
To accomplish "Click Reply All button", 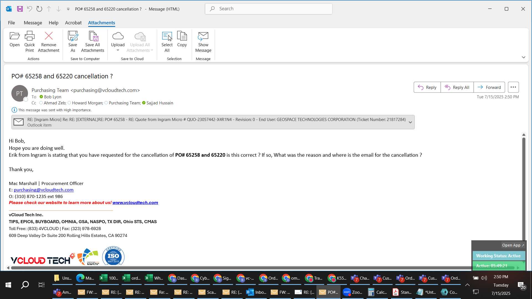I will point(457,87).
